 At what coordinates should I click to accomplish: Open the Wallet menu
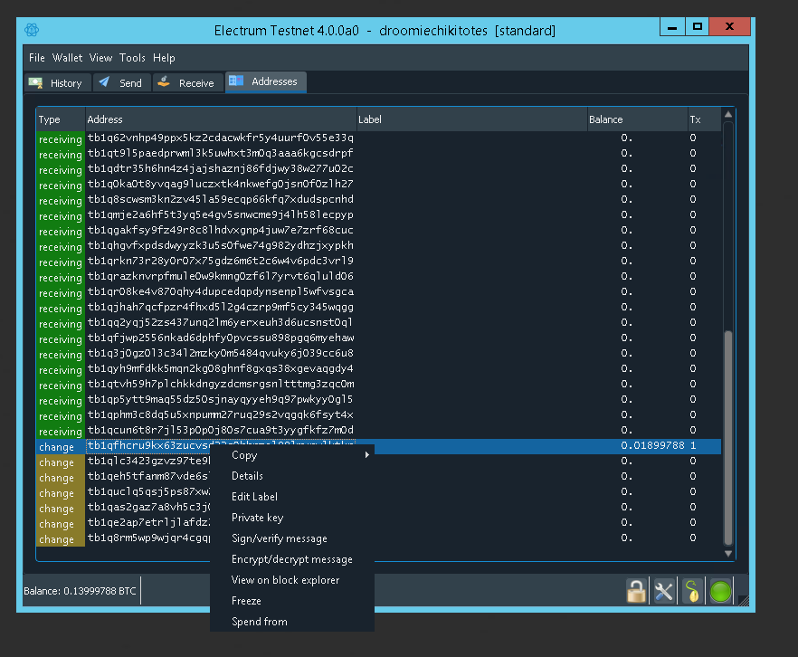(x=67, y=58)
